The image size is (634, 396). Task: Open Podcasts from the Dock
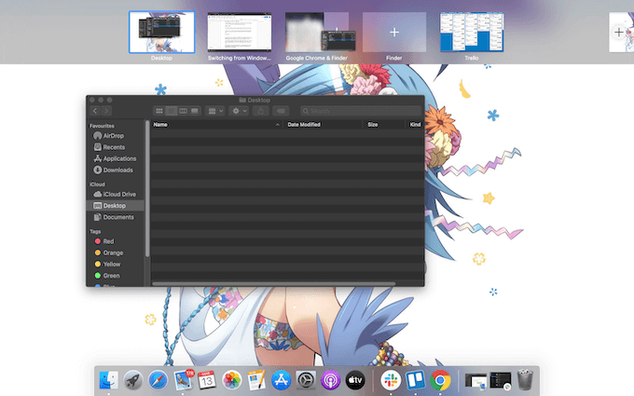click(x=331, y=380)
